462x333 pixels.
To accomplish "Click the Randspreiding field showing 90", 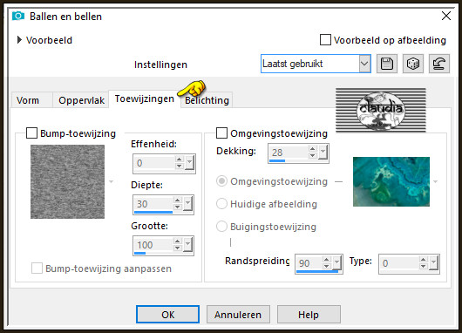I will pos(309,263).
